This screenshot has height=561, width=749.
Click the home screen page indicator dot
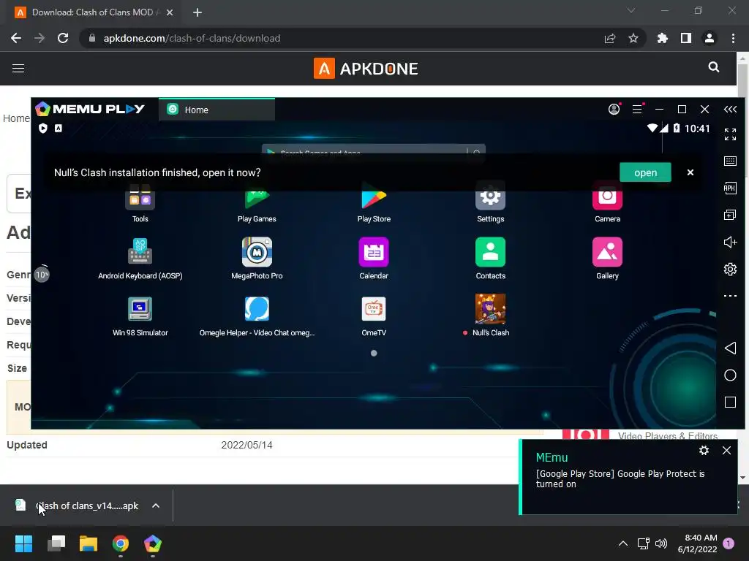[374, 353]
